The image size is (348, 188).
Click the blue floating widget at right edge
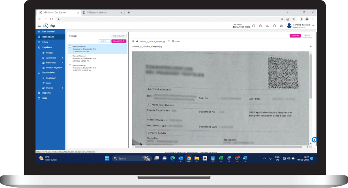(x=314, y=140)
